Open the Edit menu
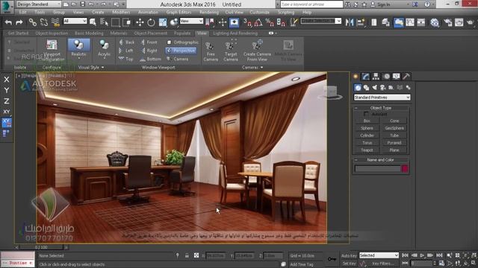This screenshot has width=478, height=268. [23, 13]
